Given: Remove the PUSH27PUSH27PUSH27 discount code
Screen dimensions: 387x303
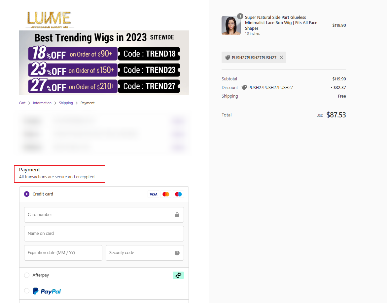Looking at the screenshot, I should (281, 58).
